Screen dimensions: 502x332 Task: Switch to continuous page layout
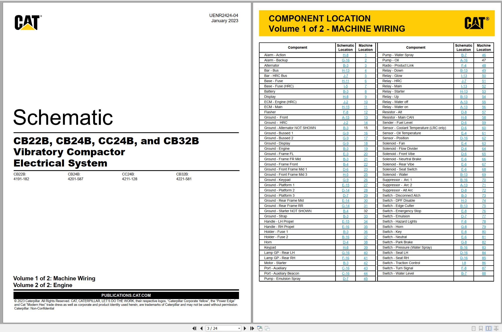point(481,329)
